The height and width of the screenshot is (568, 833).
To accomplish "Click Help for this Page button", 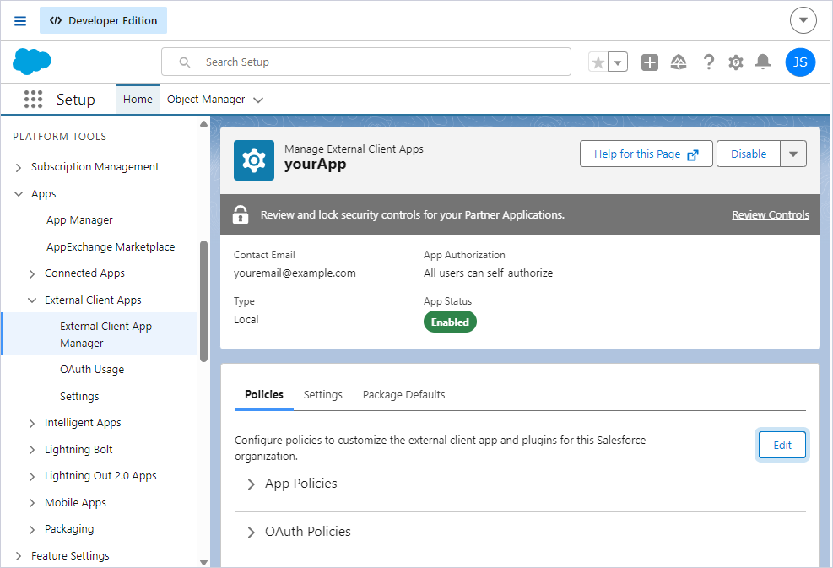I will click(x=646, y=154).
